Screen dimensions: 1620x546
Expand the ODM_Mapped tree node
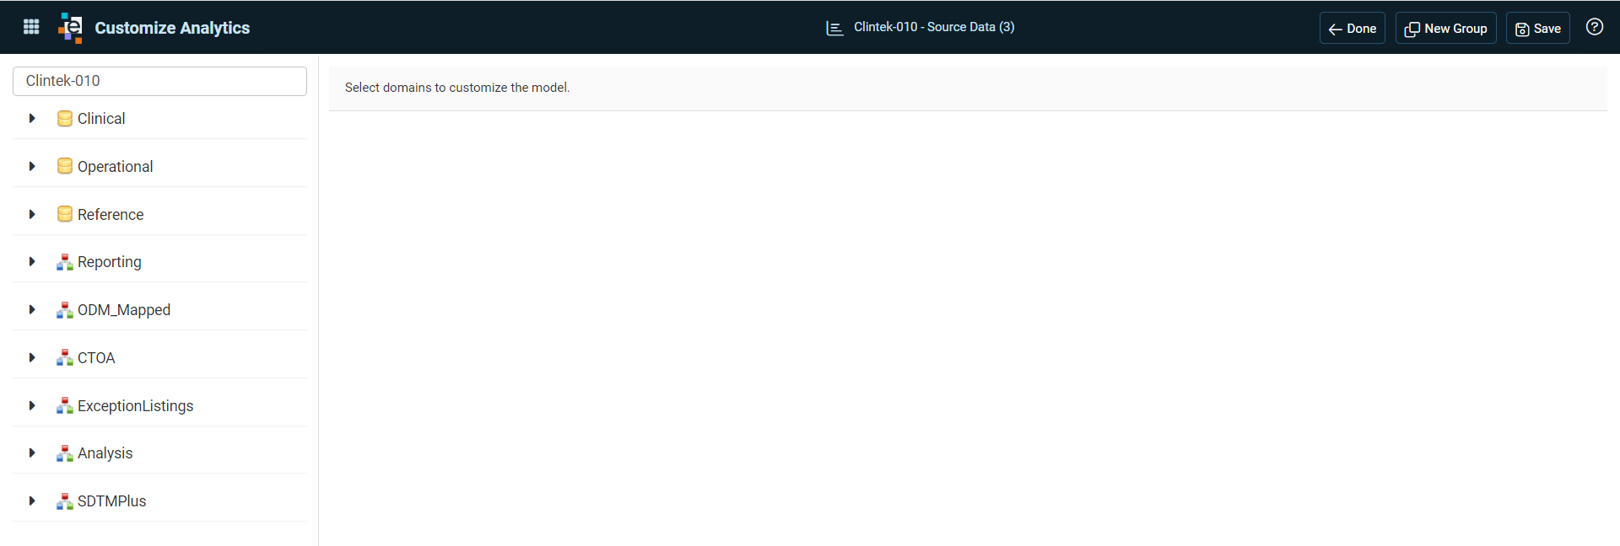[x=32, y=310]
